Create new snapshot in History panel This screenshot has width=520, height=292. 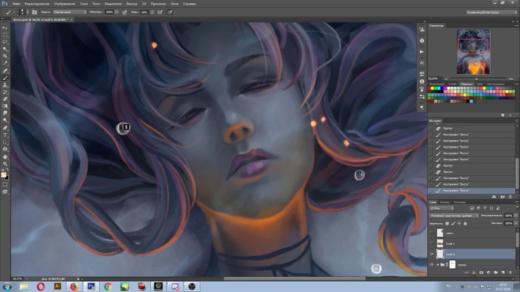502,197
